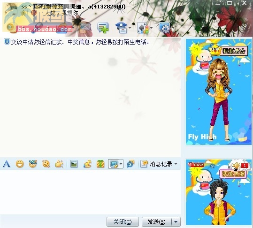Toggle the speaker sound icon on QQ show

236,166
